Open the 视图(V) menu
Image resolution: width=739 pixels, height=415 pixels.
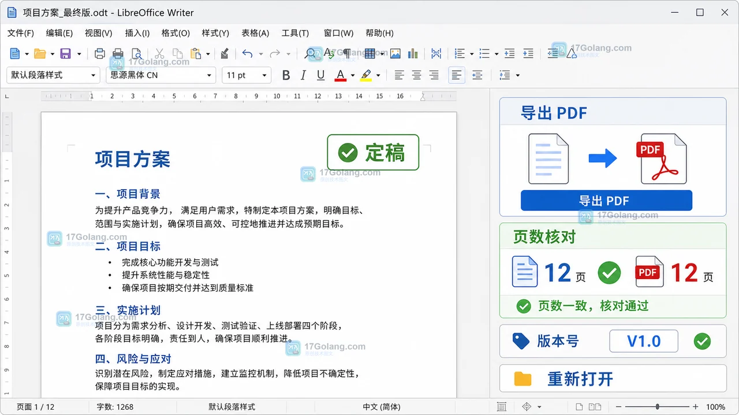tap(98, 33)
